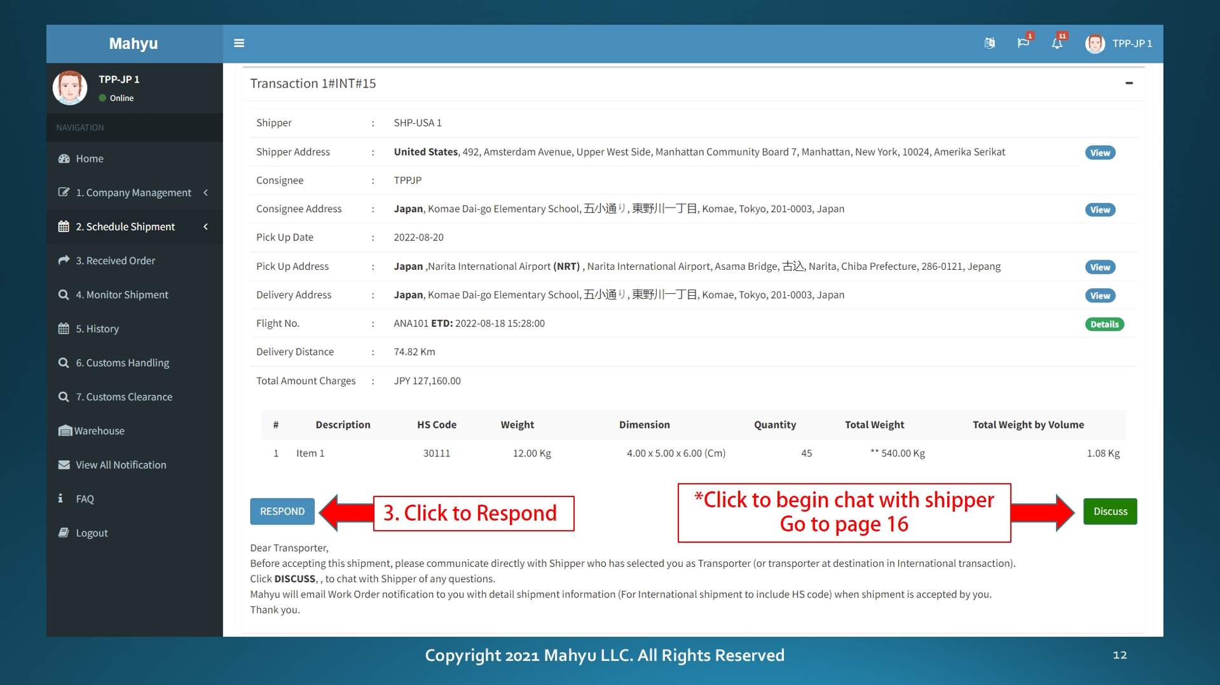This screenshot has width=1220, height=685.
Task: View the Delivery Address details
Action: click(1100, 296)
